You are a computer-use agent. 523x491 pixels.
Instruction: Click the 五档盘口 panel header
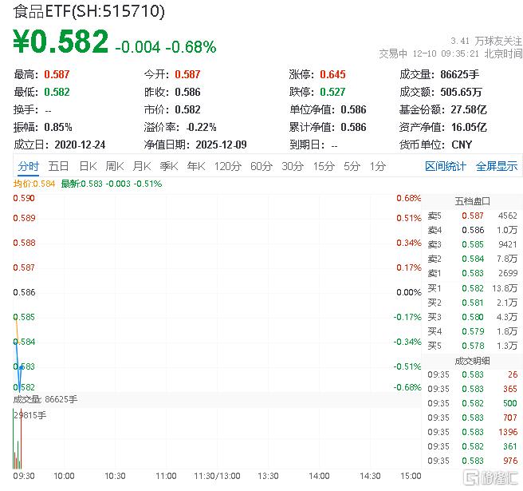point(472,201)
